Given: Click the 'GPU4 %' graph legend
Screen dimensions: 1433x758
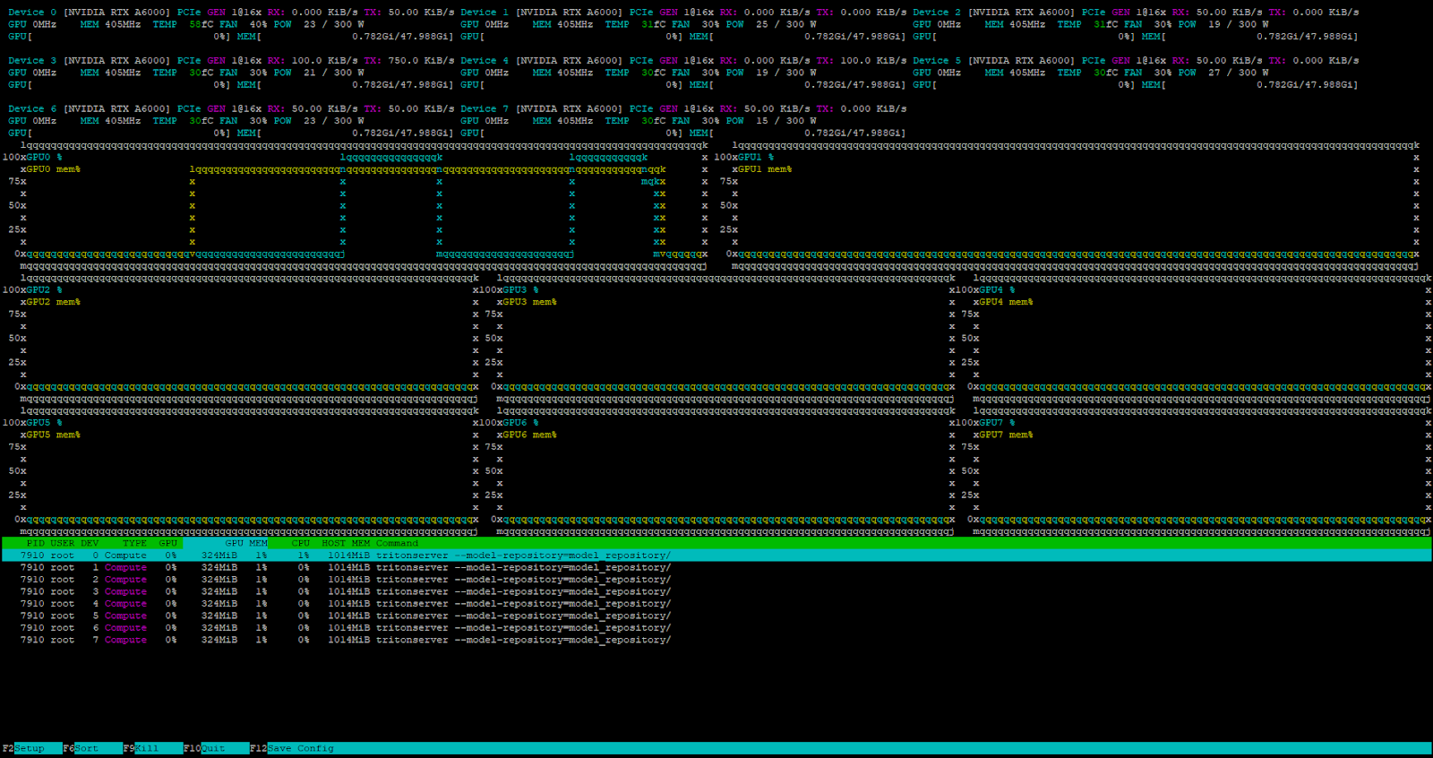Looking at the screenshot, I should 997,290.
